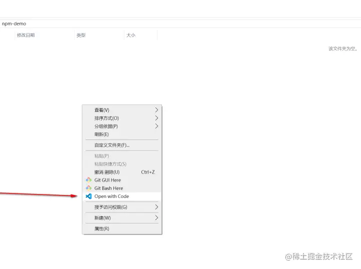The width and height of the screenshot is (361, 269).
Task: Open the 查看(V) submenu entry
Action: point(122,110)
